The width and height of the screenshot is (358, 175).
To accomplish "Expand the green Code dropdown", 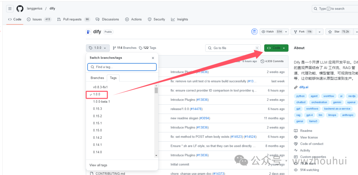I will [x=276, y=48].
